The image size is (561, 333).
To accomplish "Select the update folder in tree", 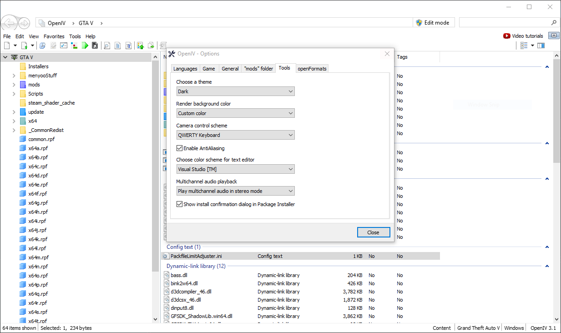I will [x=36, y=112].
